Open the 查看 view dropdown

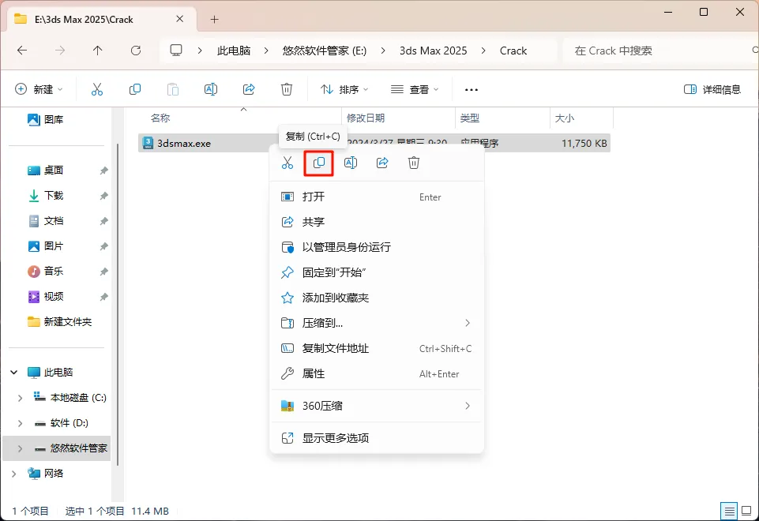[415, 89]
